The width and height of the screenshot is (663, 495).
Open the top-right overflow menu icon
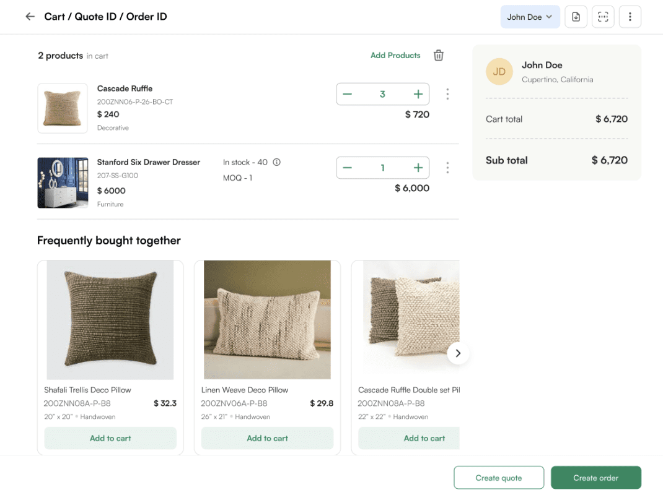pos(630,17)
